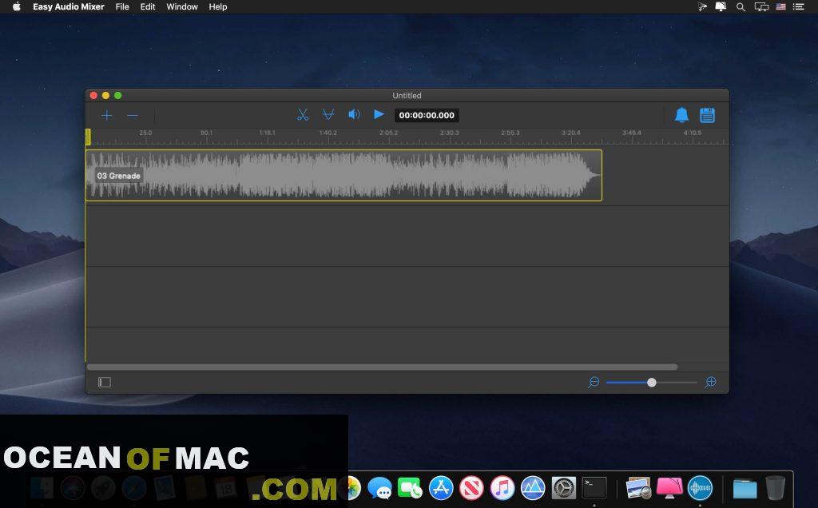Open Terminal from the Dock
Image resolution: width=818 pixels, height=508 pixels.
click(x=594, y=488)
